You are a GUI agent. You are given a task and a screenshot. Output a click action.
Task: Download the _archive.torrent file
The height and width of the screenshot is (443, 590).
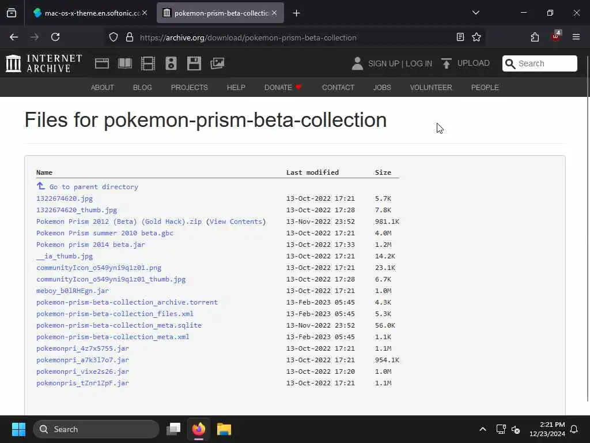pos(127,302)
